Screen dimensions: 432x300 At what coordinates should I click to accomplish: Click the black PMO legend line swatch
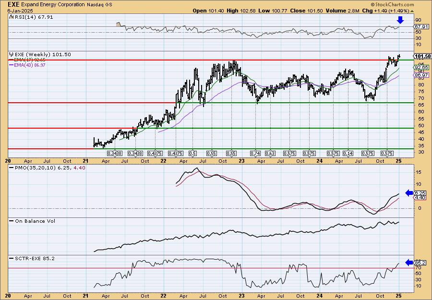[12, 168]
